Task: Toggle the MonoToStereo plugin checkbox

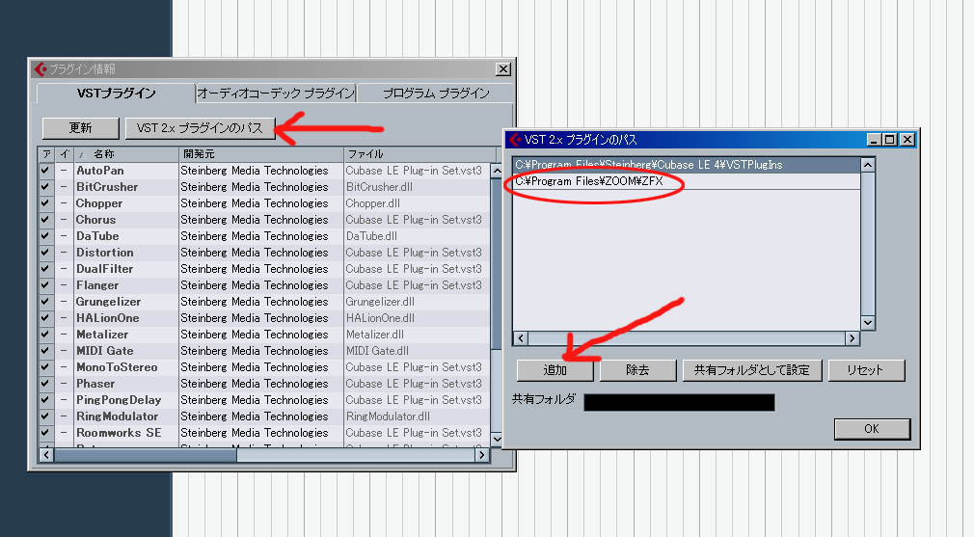Action: [x=45, y=367]
